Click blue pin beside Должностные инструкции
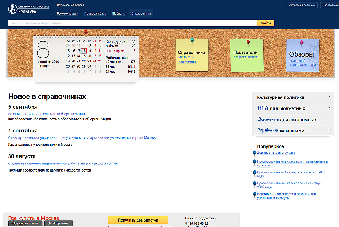This screenshot has width=339, height=227. tap(254, 153)
